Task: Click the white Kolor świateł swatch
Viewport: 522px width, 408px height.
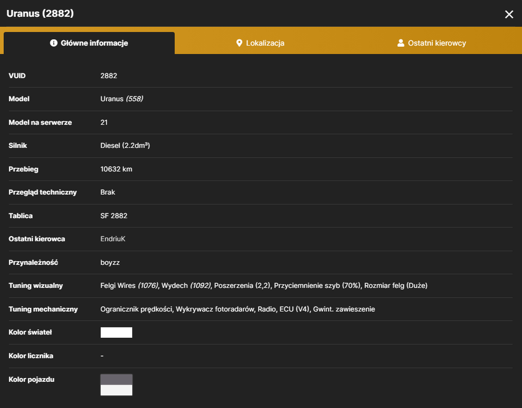Action: tap(116, 332)
